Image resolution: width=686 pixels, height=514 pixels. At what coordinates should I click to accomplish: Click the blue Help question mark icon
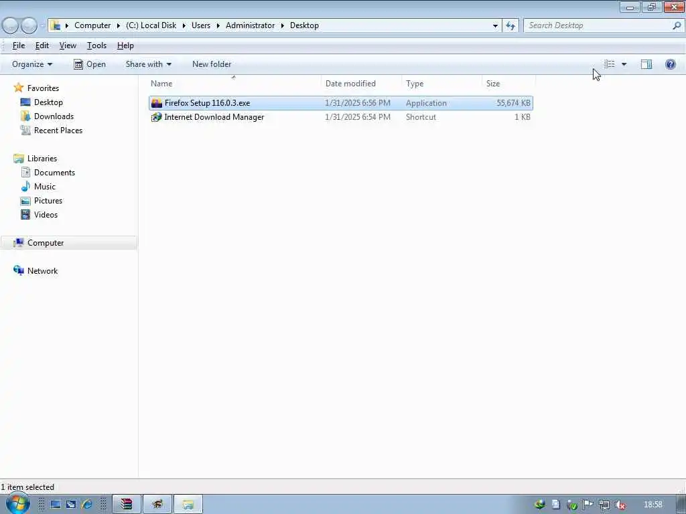(x=670, y=64)
